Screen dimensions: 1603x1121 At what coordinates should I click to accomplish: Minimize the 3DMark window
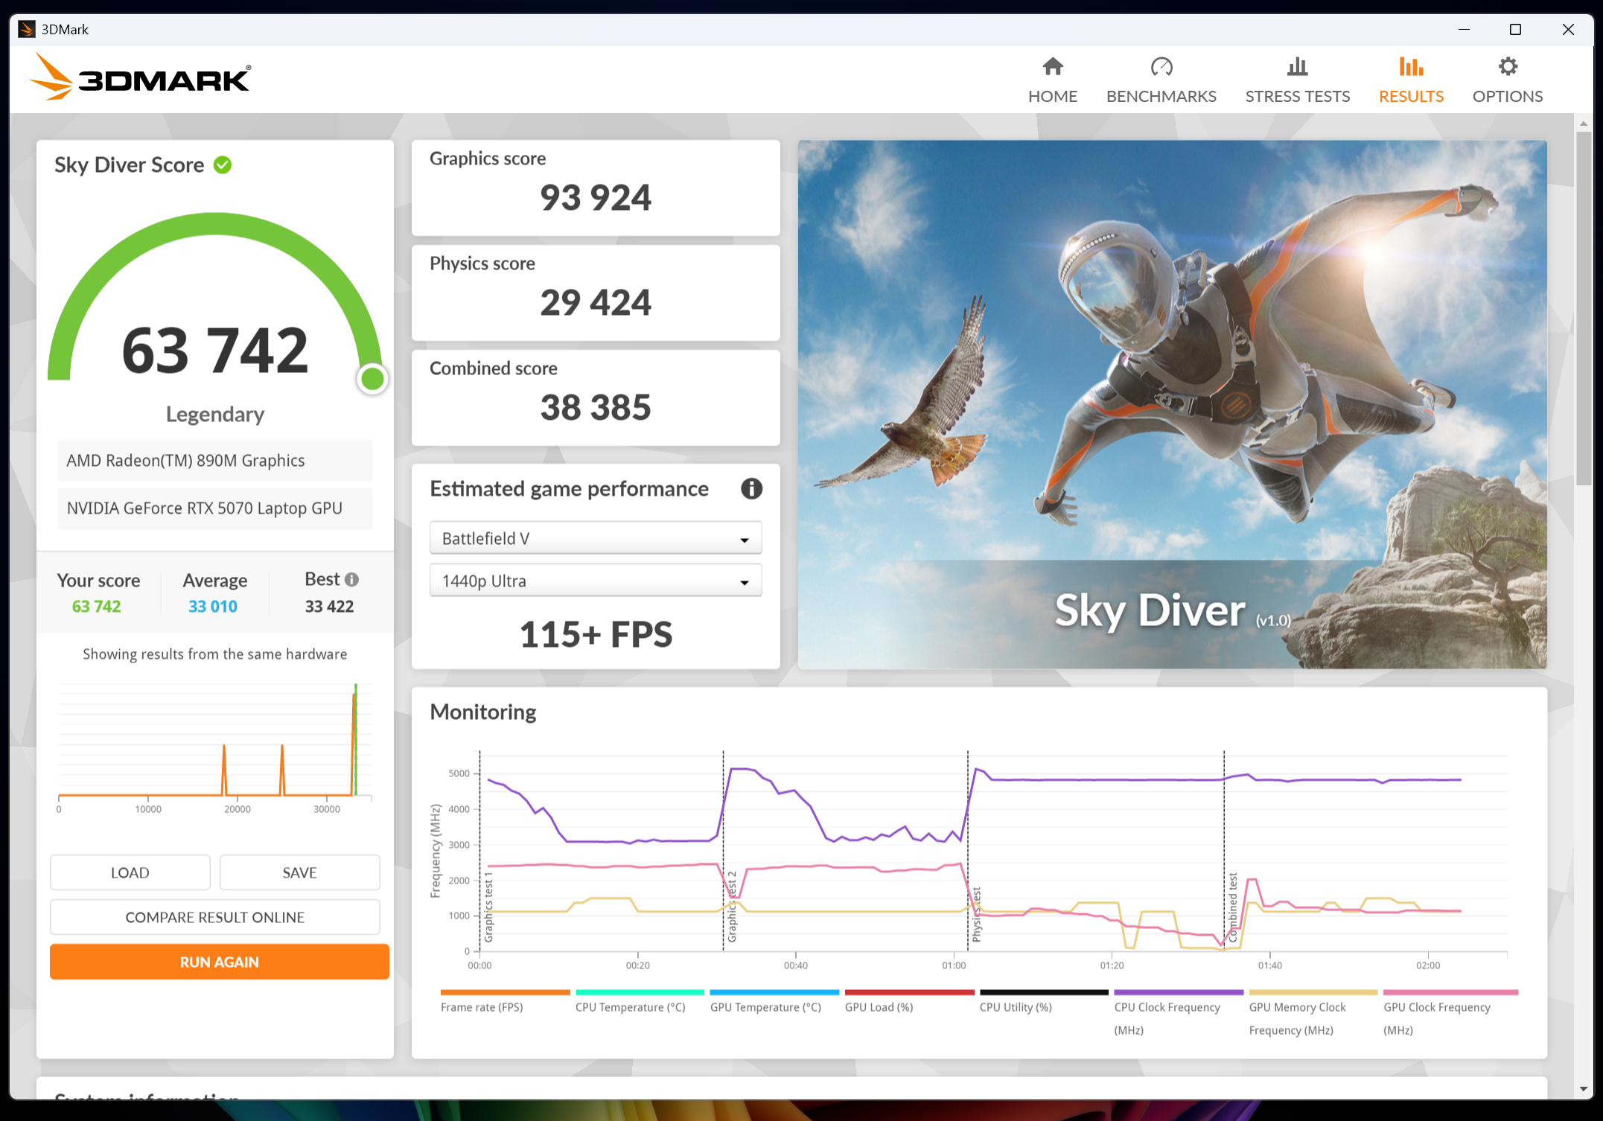click(1464, 29)
